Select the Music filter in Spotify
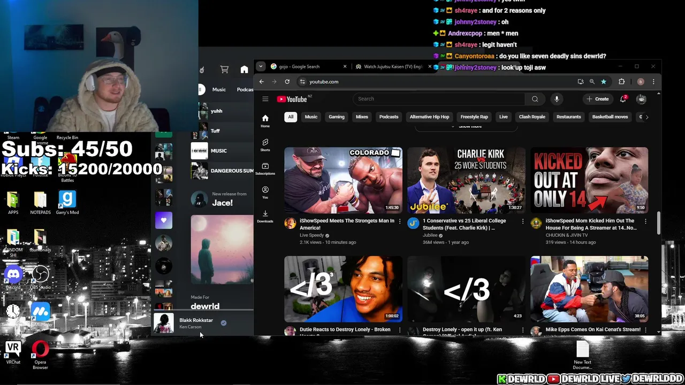This screenshot has width=685, height=385. (219, 90)
